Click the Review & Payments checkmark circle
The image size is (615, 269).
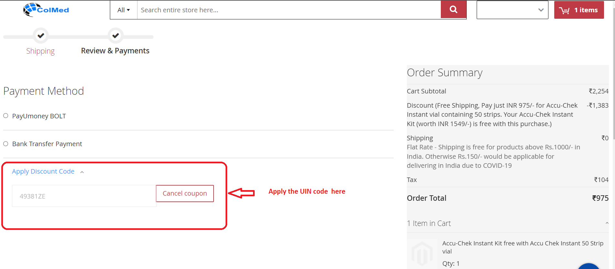point(115,36)
